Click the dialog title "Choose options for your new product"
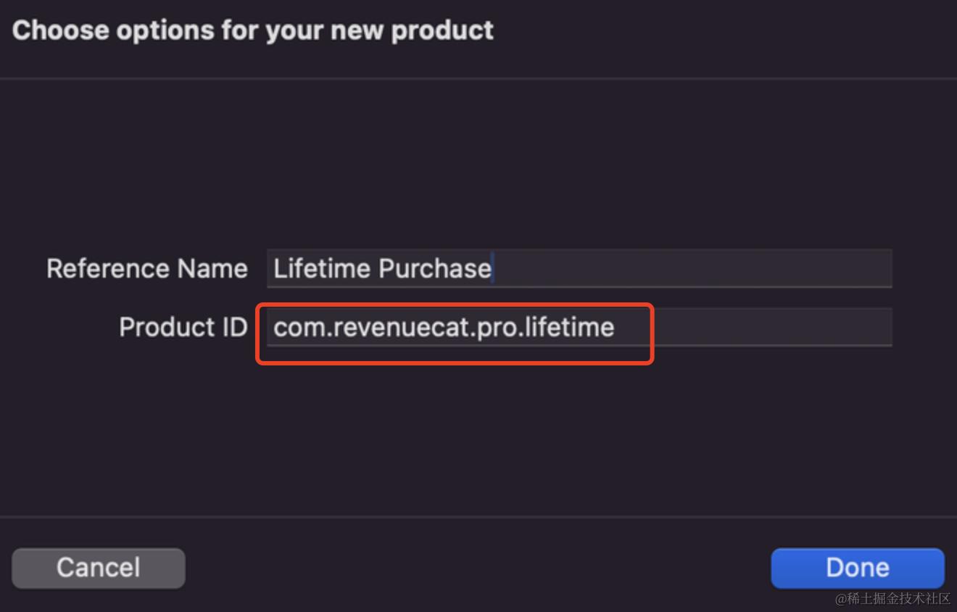 (252, 30)
